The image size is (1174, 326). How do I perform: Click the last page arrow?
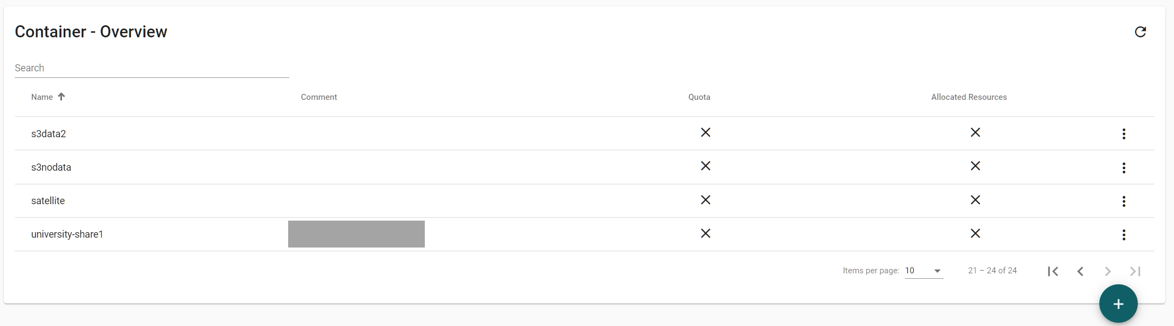pos(1135,271)
